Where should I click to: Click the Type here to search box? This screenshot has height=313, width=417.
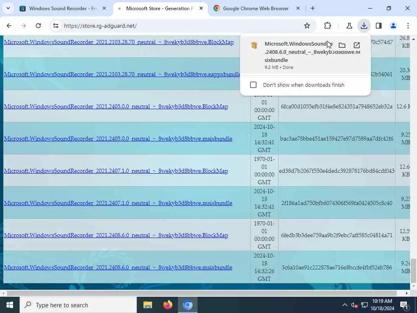pyautogui.click(x=78, y=305)
